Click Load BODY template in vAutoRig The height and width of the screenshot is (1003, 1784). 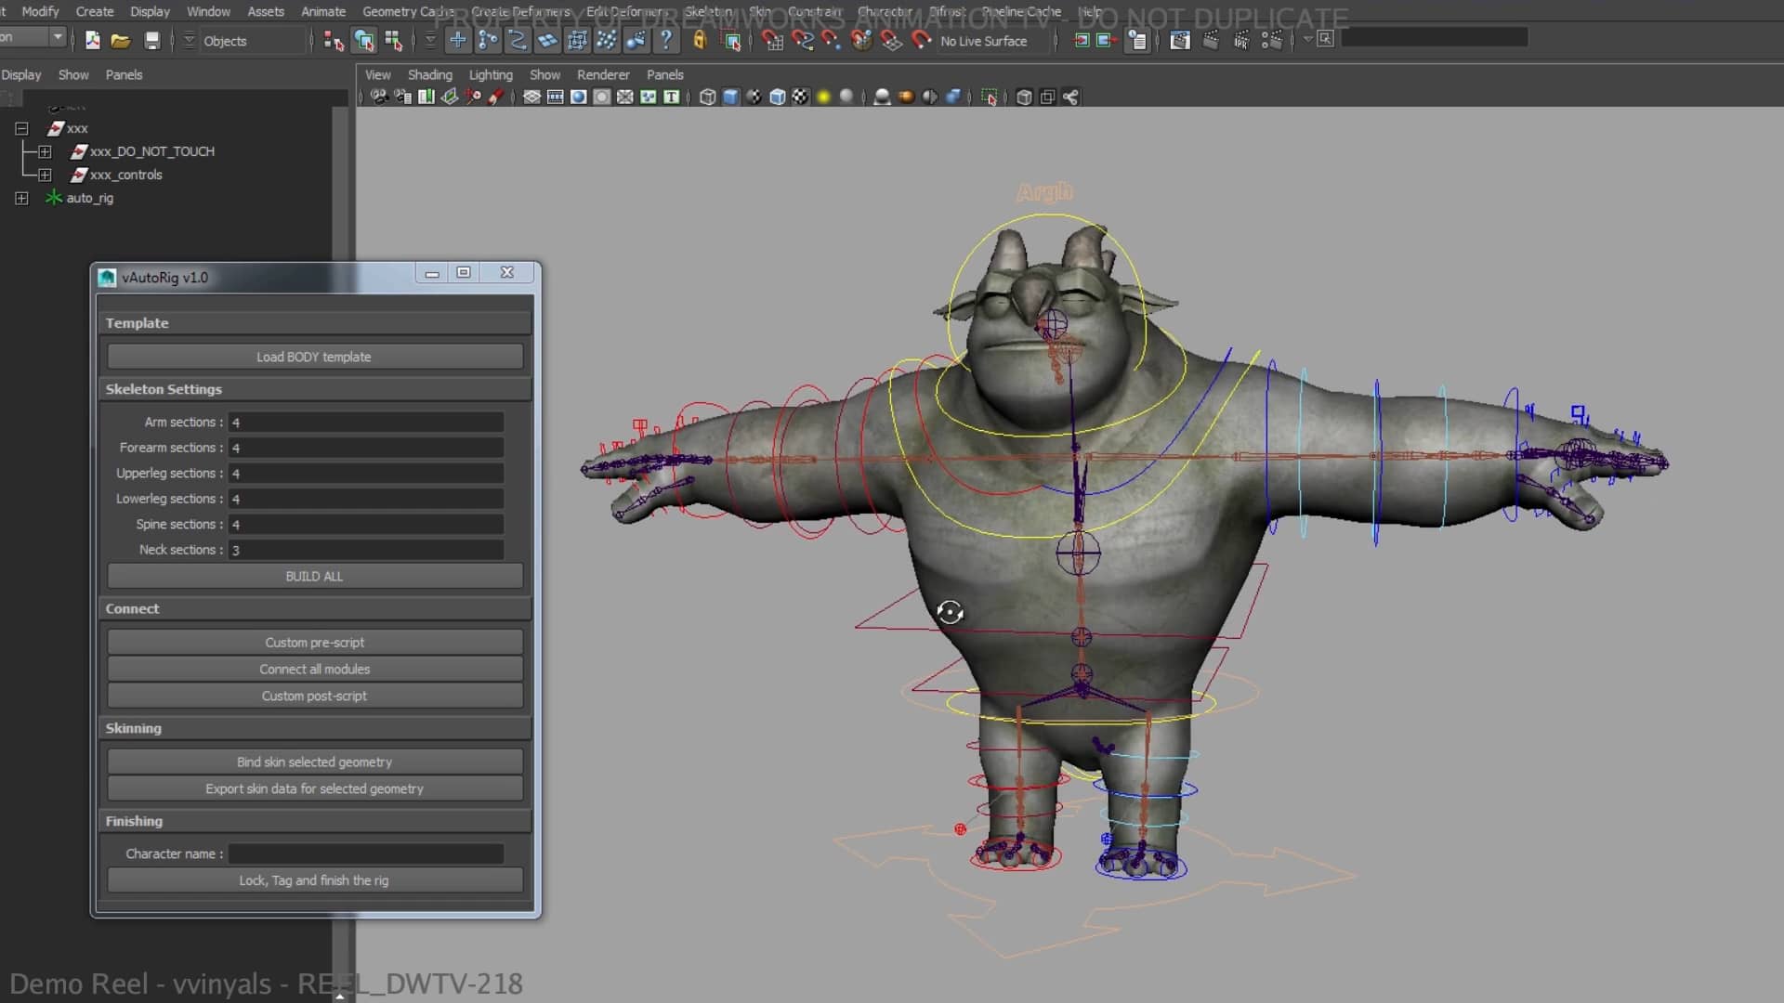314,356
